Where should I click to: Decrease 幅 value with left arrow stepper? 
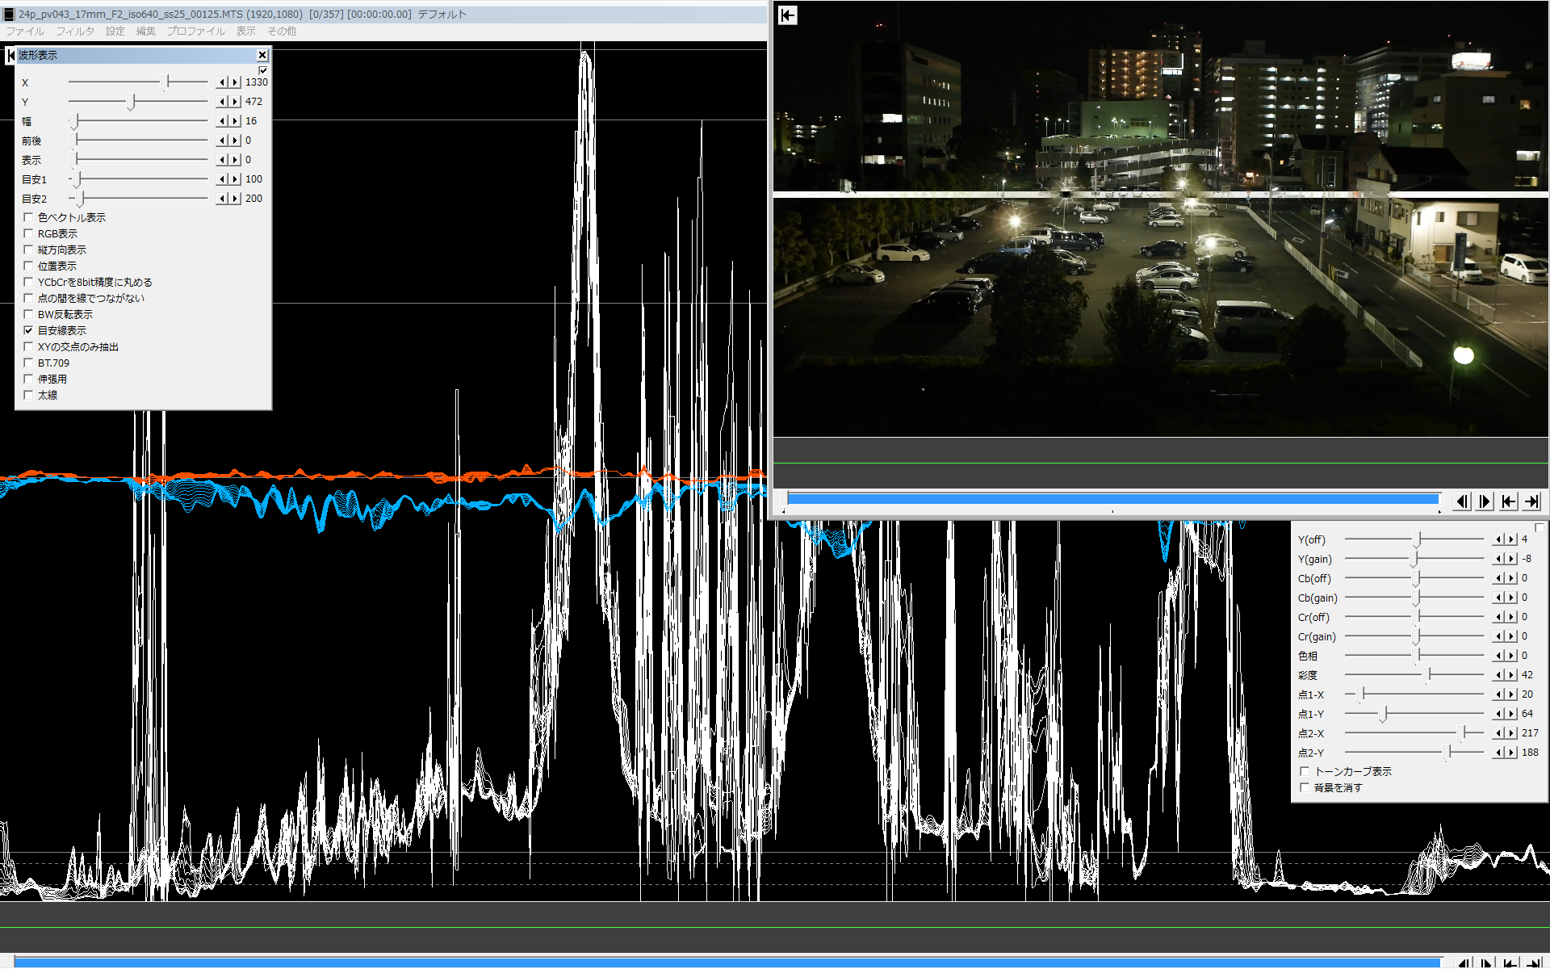222,121
